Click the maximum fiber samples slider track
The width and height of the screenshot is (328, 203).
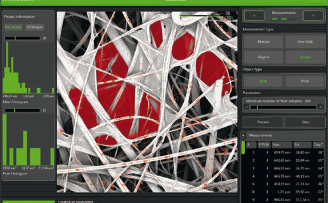click(283, 107)
